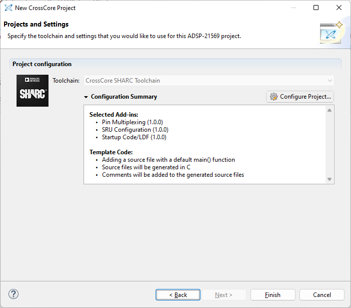Click Finish to create the project
Image resolution: width=351 pixels, height=308 pixels.
[x=272, y=295]
